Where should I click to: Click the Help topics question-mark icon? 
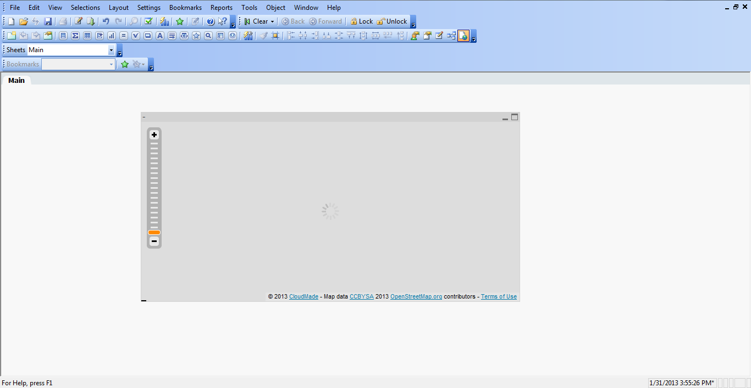click(x=210, y=21)
